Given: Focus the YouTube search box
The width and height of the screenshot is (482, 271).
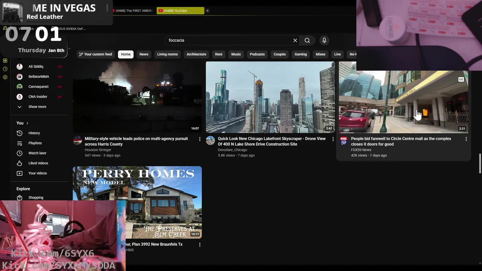Looking at the screenshot, I should pyautogui.click(x=229, y=40).
